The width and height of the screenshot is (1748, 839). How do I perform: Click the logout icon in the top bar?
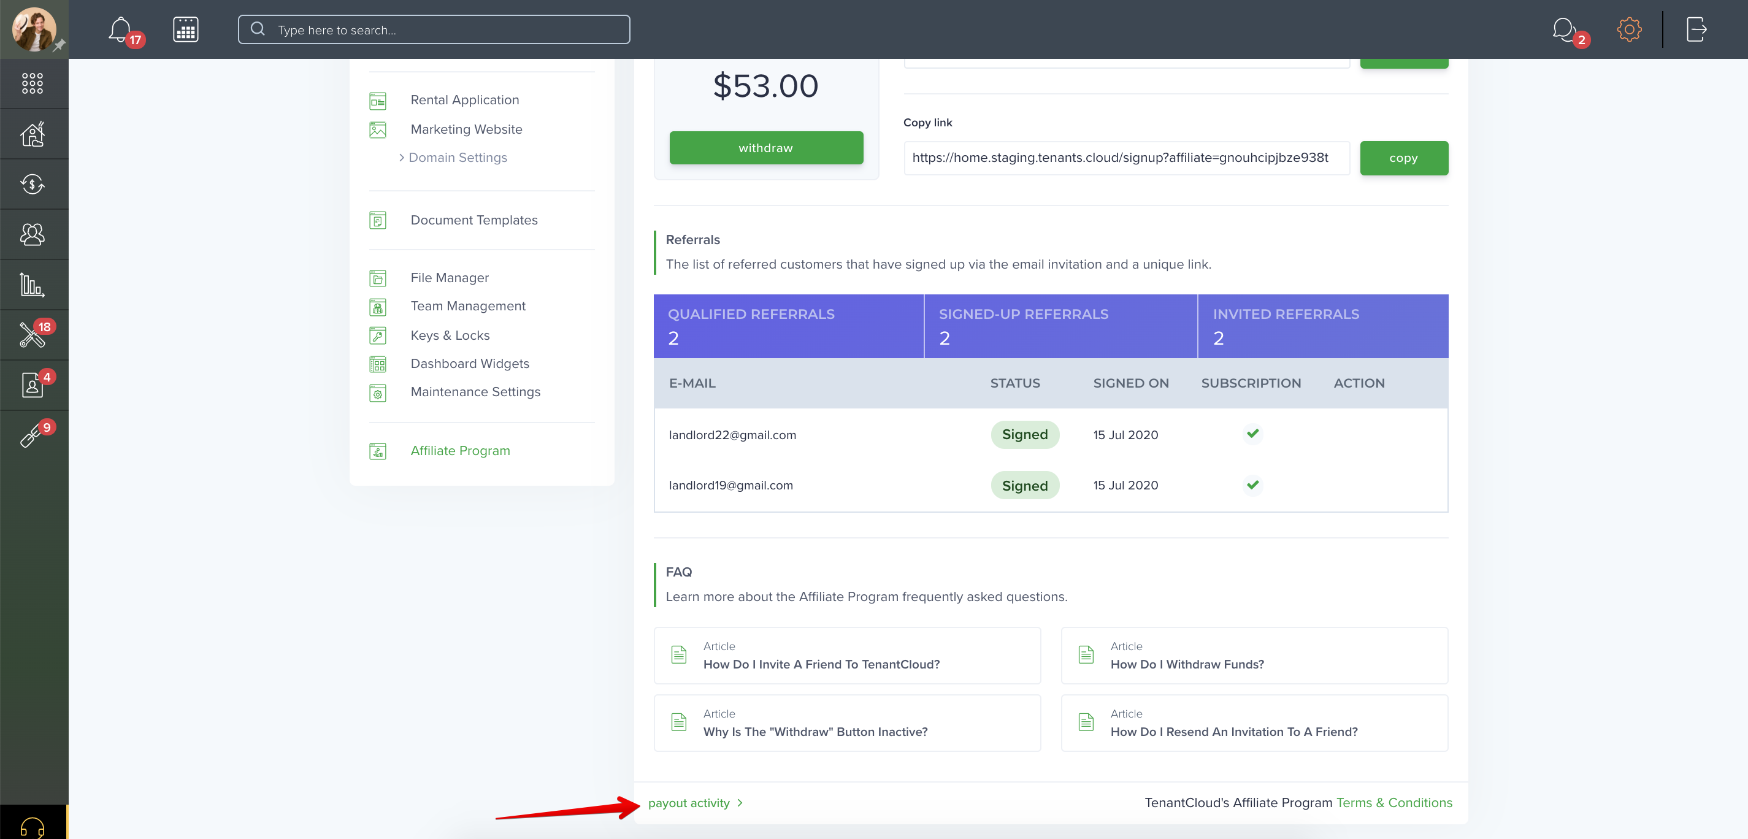click(1696, 29)
